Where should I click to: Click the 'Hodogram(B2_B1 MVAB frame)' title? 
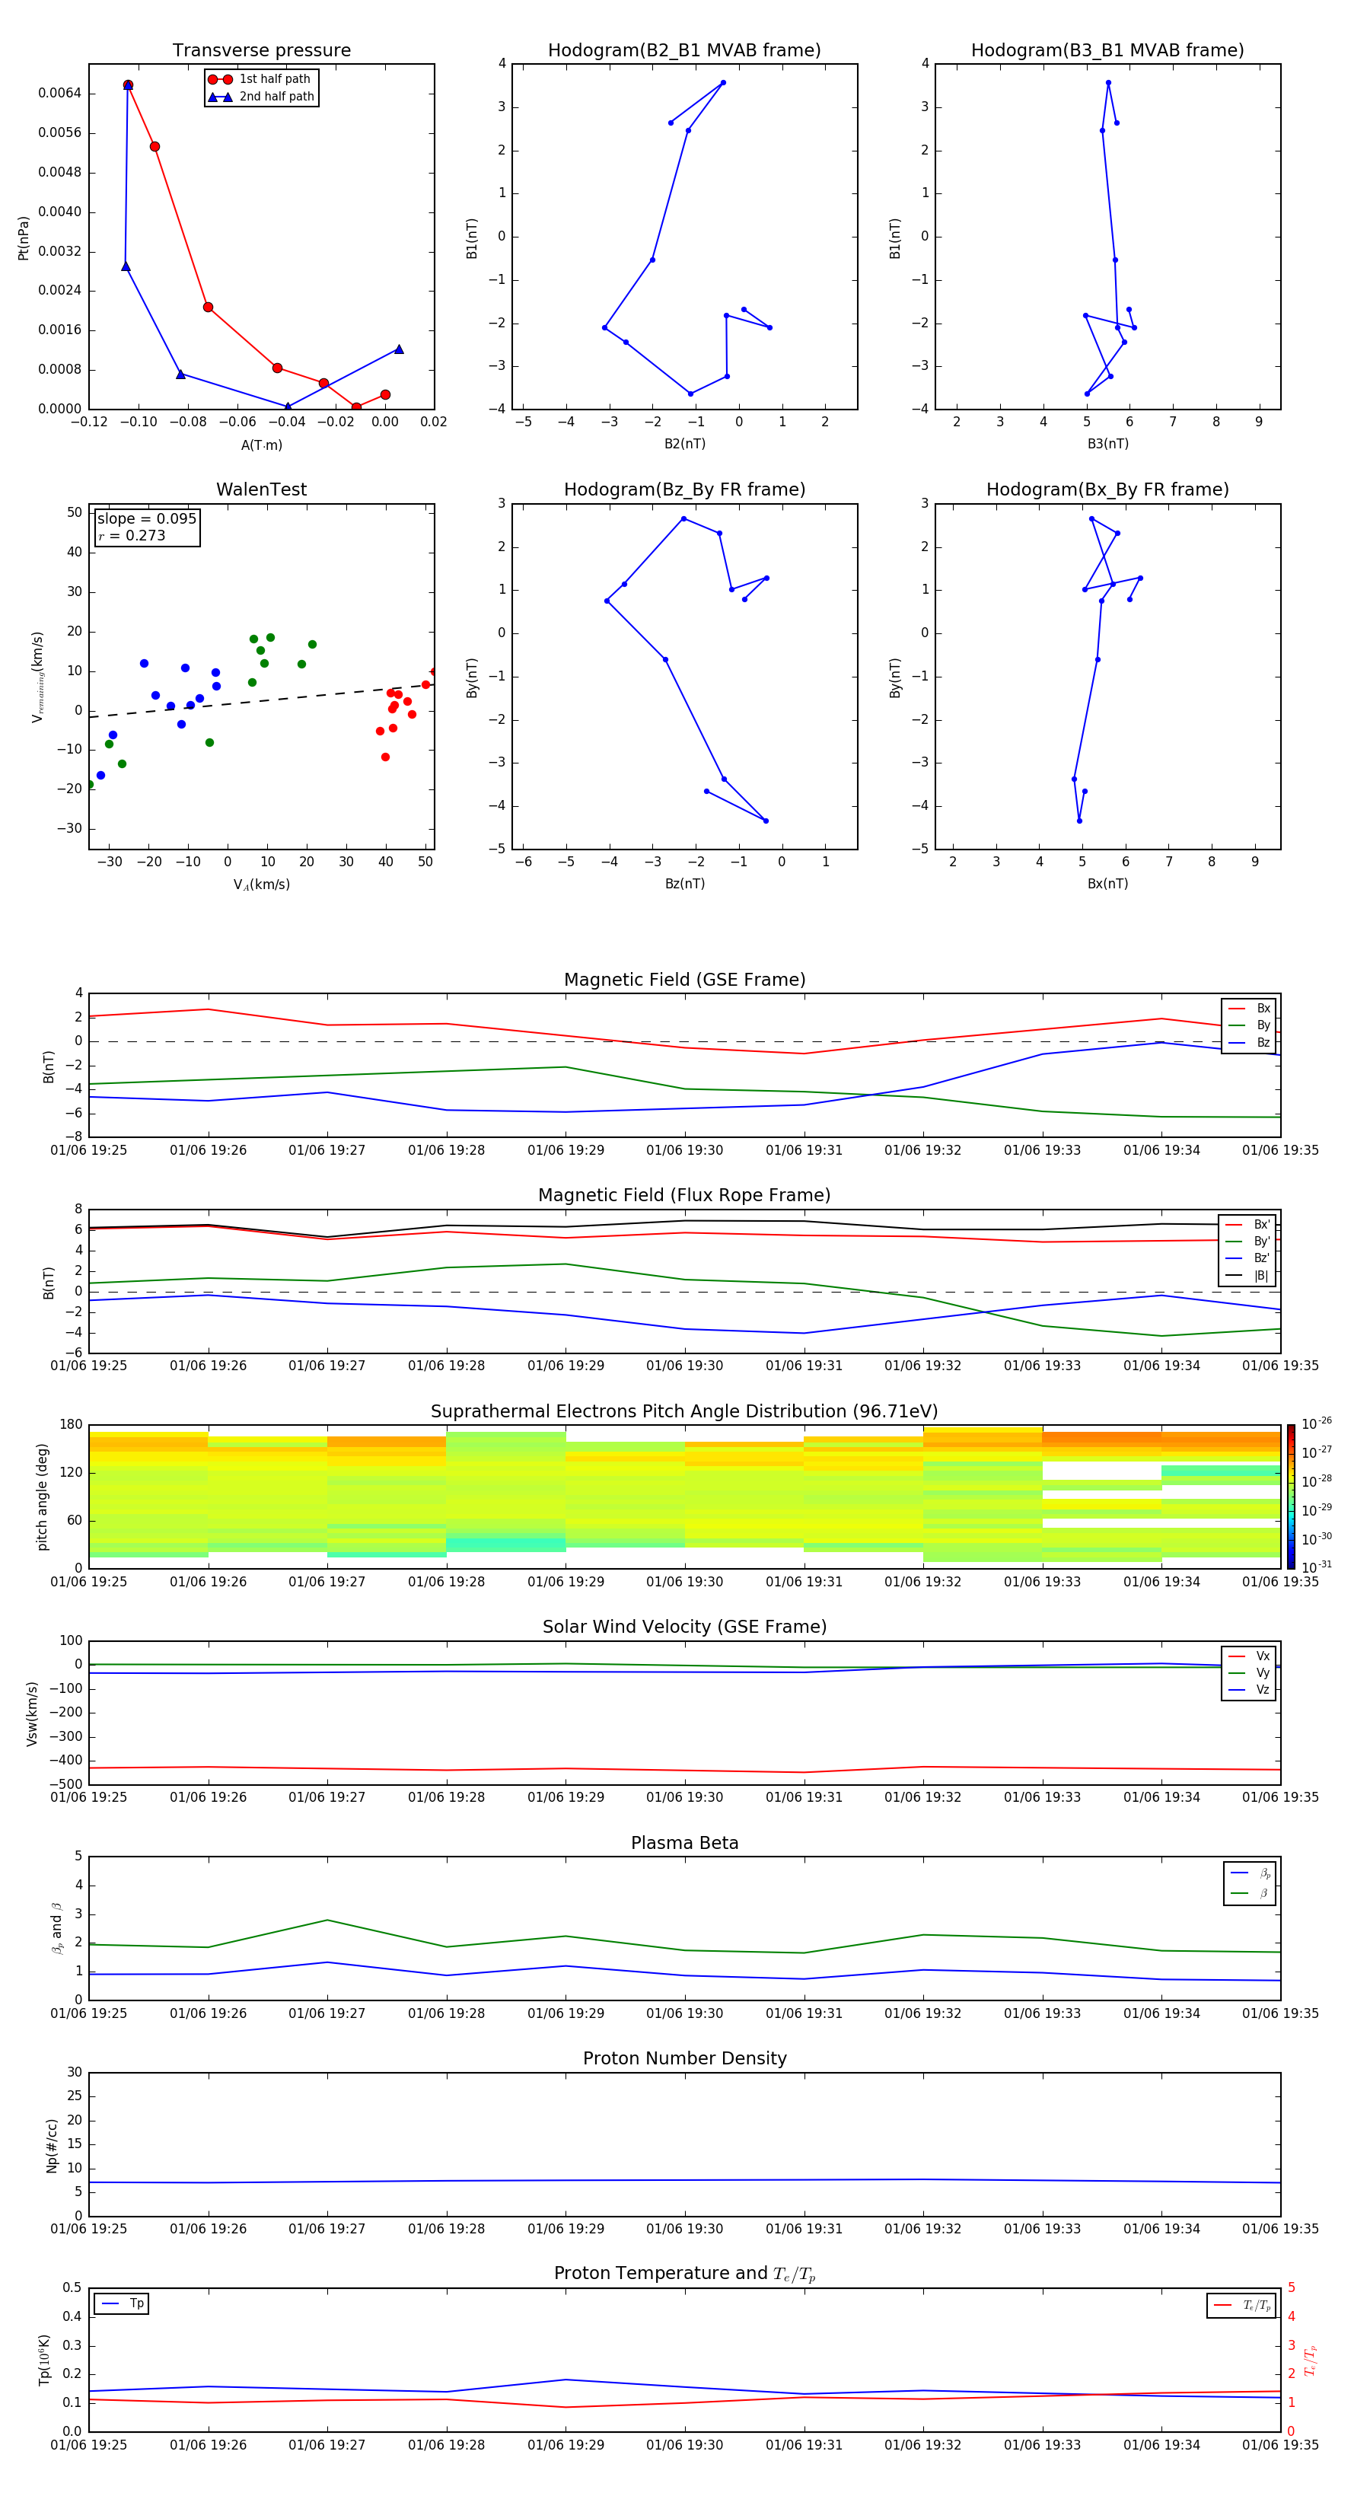684,51
